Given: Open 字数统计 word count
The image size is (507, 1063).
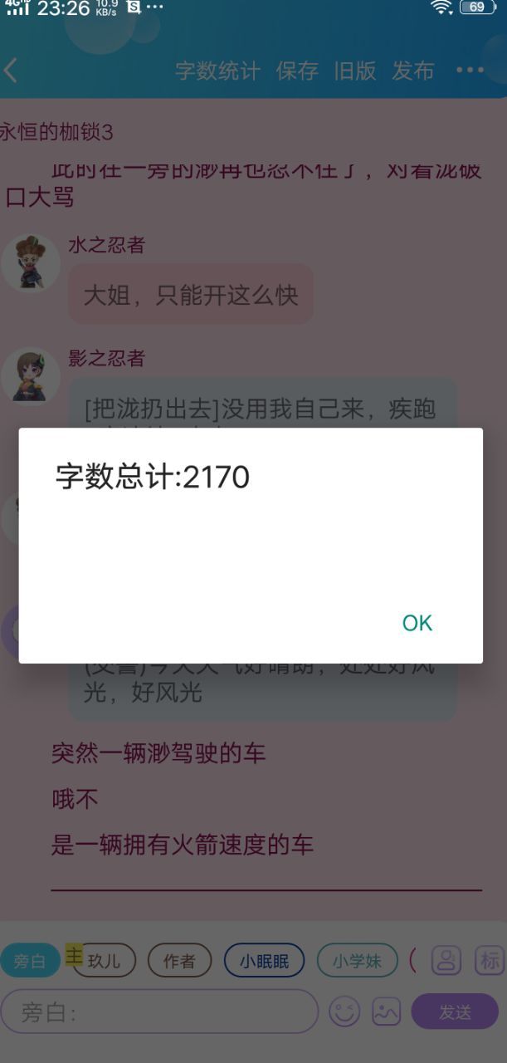Looking at the screenshot, I should pyautogui.click(x=217, y=71).
